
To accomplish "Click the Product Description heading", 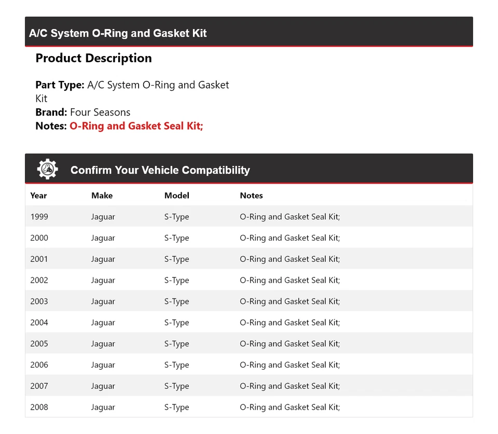I will pyautogui.click(x=93, y=58).
